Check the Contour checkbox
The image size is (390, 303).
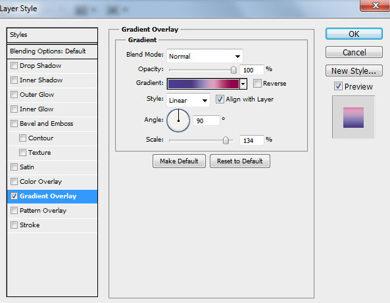pyautogui.click(x=22, y=138)
